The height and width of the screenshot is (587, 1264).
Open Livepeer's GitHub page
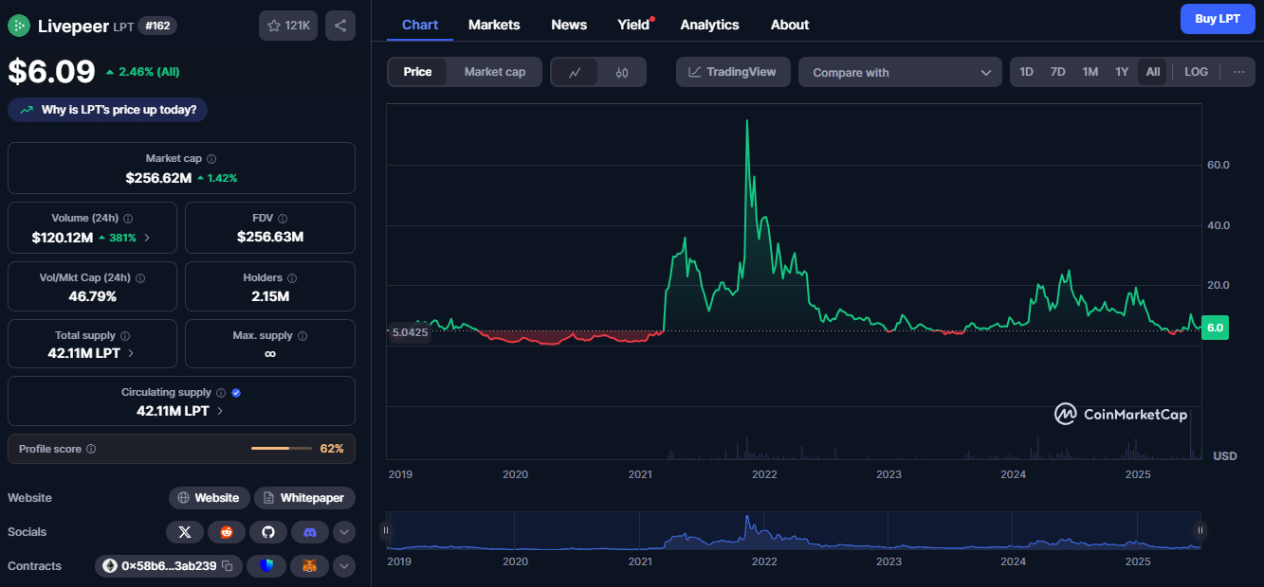pyautogui.click(x=267, y=531)
